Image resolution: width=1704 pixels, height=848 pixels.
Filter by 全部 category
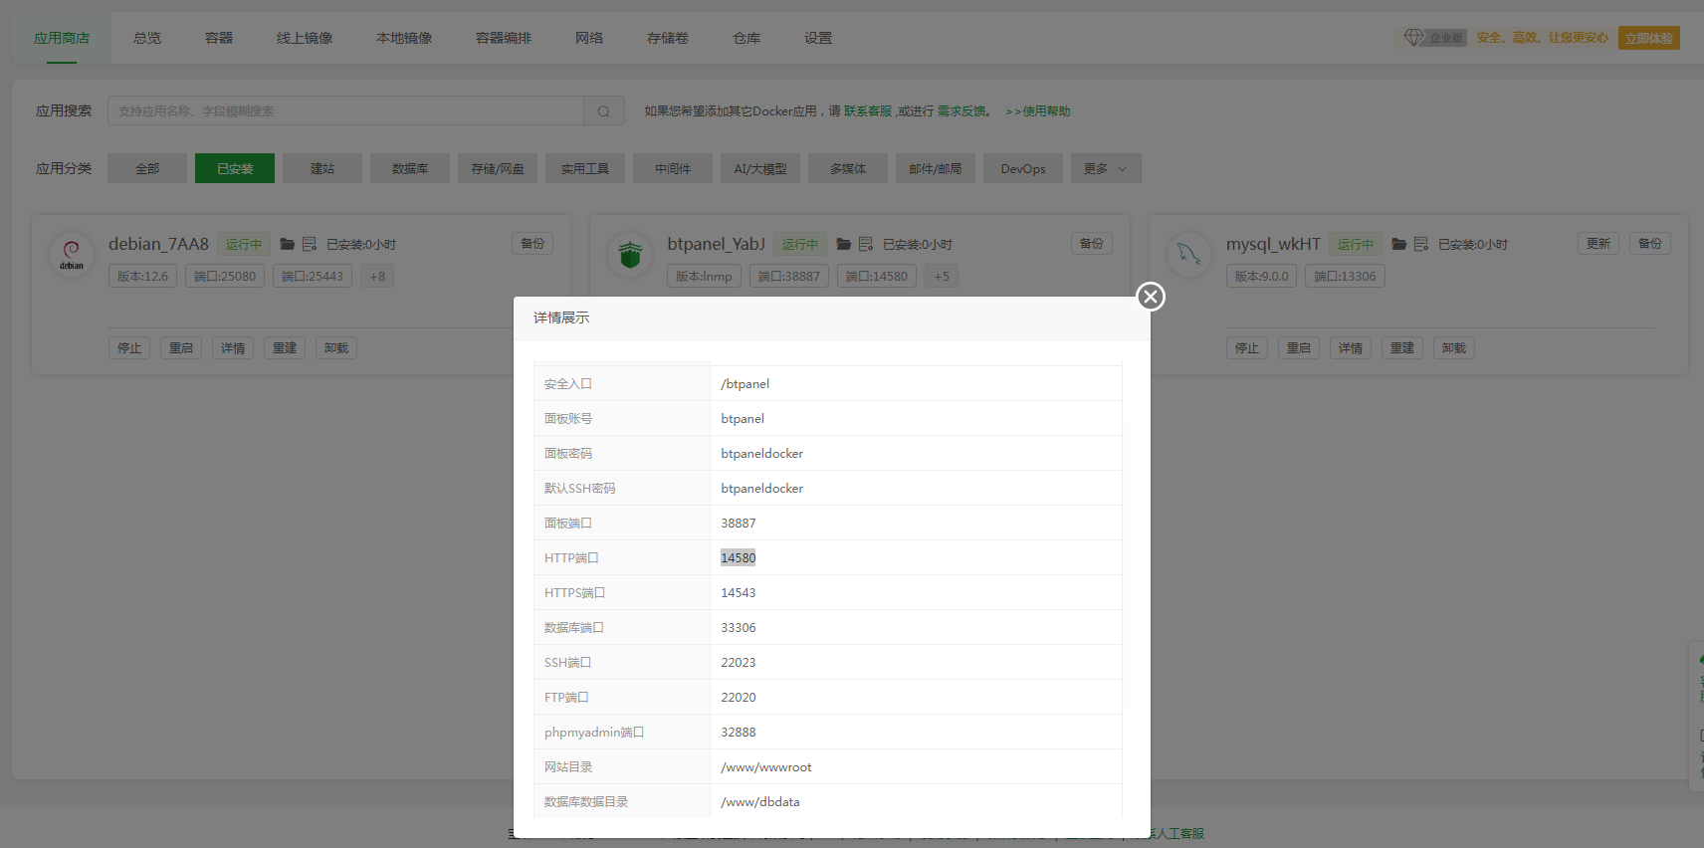[x=147, y=168]
